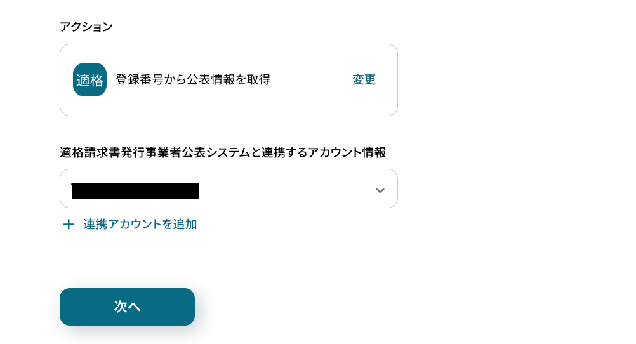Click empty area inside the account field
Screen dimensions: 636x344
tap(286, 189)
